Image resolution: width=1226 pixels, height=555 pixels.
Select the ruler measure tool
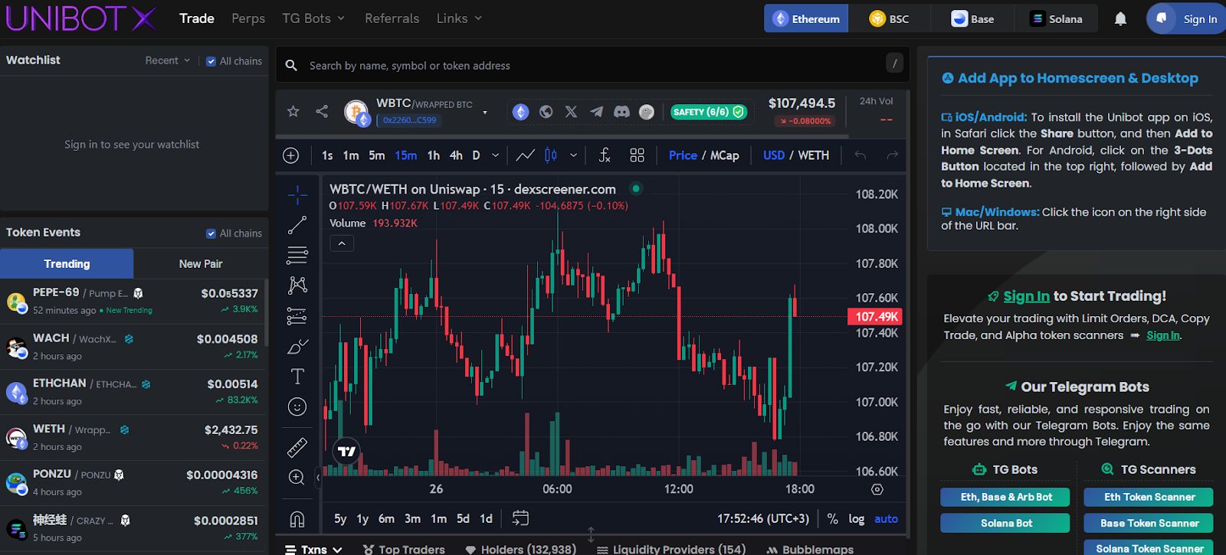[297, 446]
